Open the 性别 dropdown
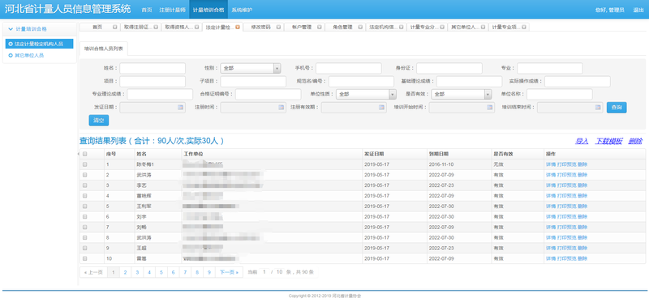The width and height of the screenshot is (649, 302). [251, 69]
